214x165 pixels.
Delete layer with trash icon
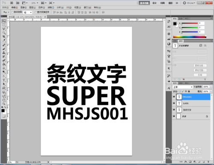208,162
